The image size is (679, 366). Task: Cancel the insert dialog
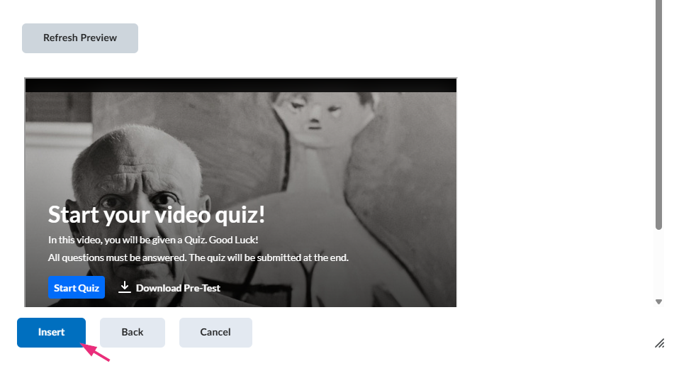tap(215, 332)
